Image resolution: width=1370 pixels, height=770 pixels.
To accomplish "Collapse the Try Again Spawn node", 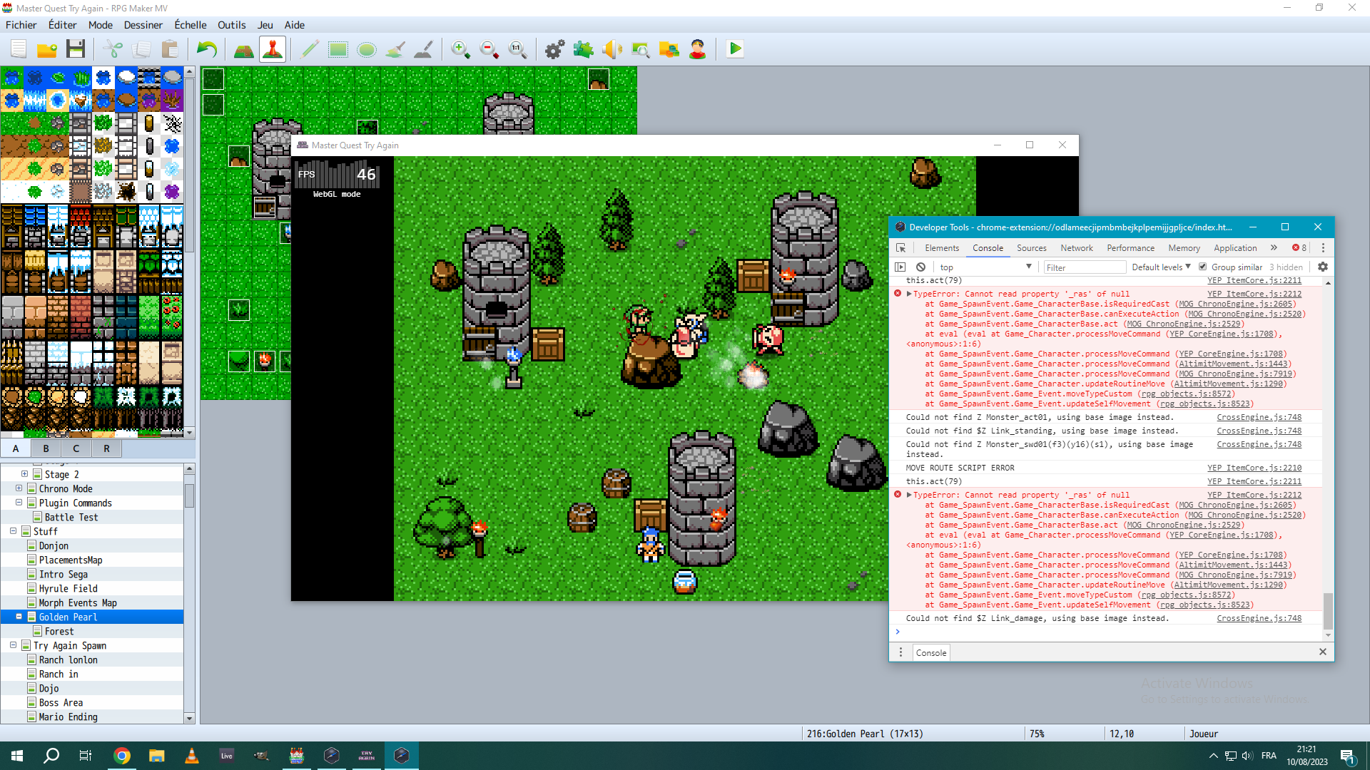I will coord(13,645).
